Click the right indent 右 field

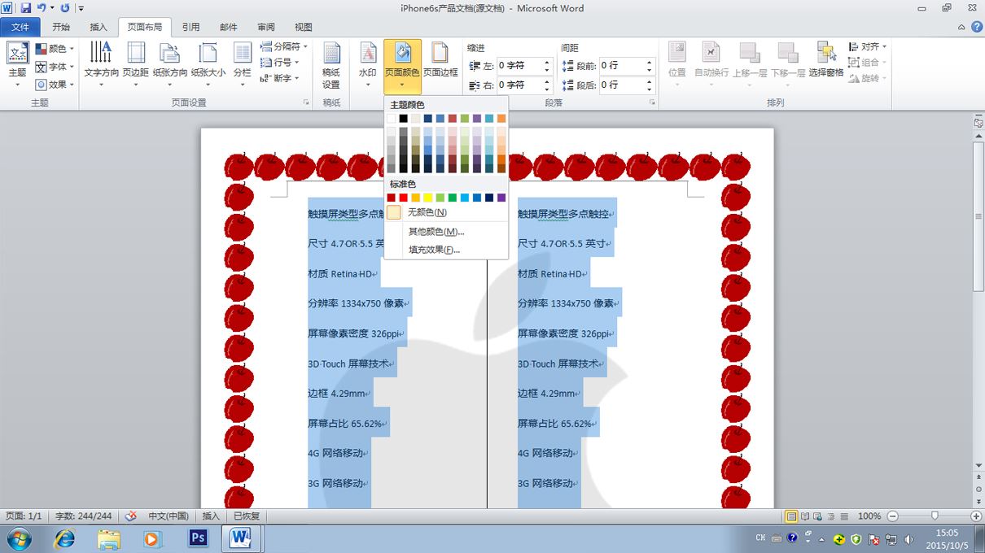pyautogui.click(x=524, y=85)
